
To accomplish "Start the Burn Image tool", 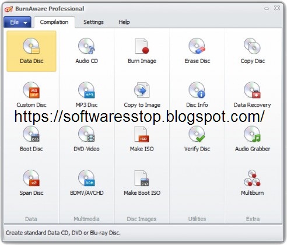I will (142, 51).
